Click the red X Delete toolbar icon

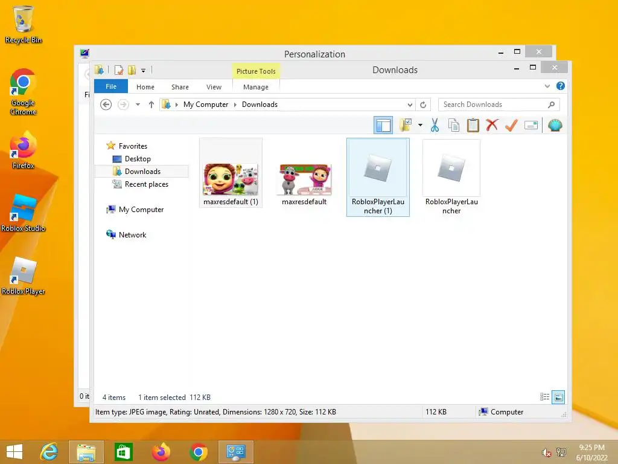coord(492,126)
